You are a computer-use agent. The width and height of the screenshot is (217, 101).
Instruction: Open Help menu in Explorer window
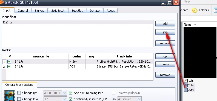click(x=187, y=2)
